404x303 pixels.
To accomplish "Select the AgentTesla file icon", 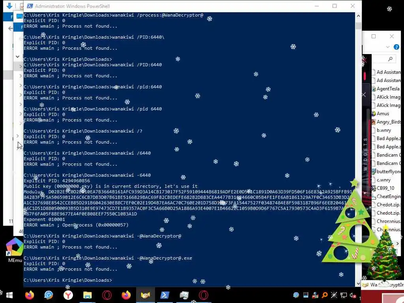I will [374, 89].
